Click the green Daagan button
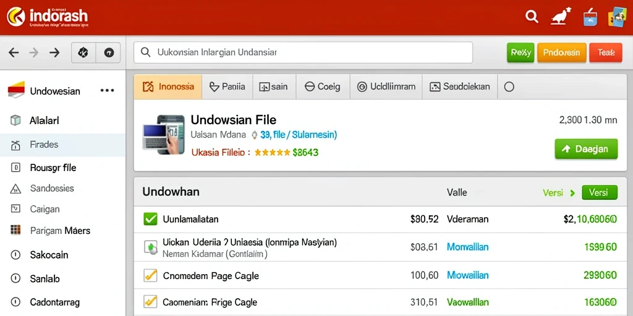The image size is (633, 316). tap(586, 149)
